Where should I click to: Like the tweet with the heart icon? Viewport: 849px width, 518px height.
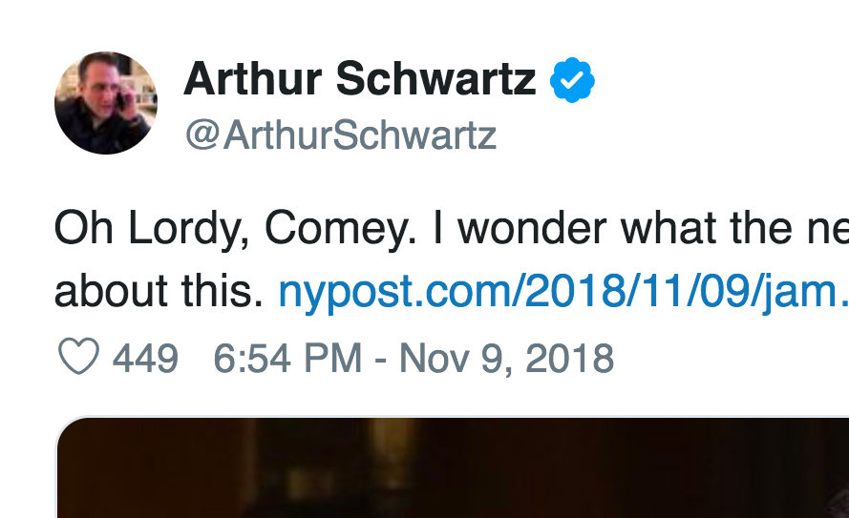[78, 359]
